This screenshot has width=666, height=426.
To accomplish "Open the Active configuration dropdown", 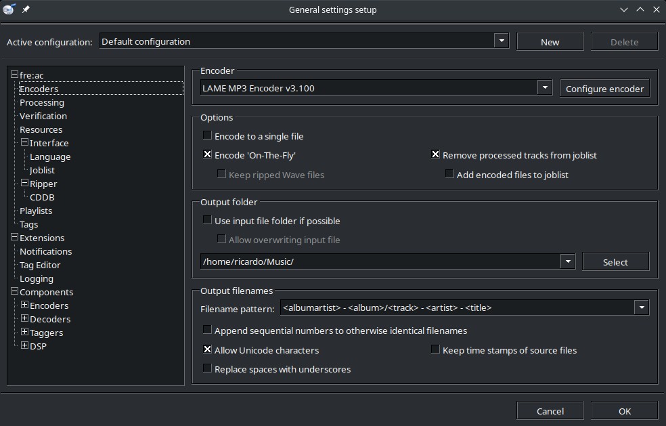I will (502, 41).
